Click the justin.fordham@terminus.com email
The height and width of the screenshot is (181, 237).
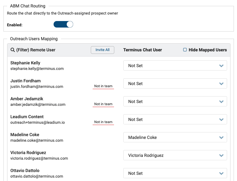click(x=37, y=87)
